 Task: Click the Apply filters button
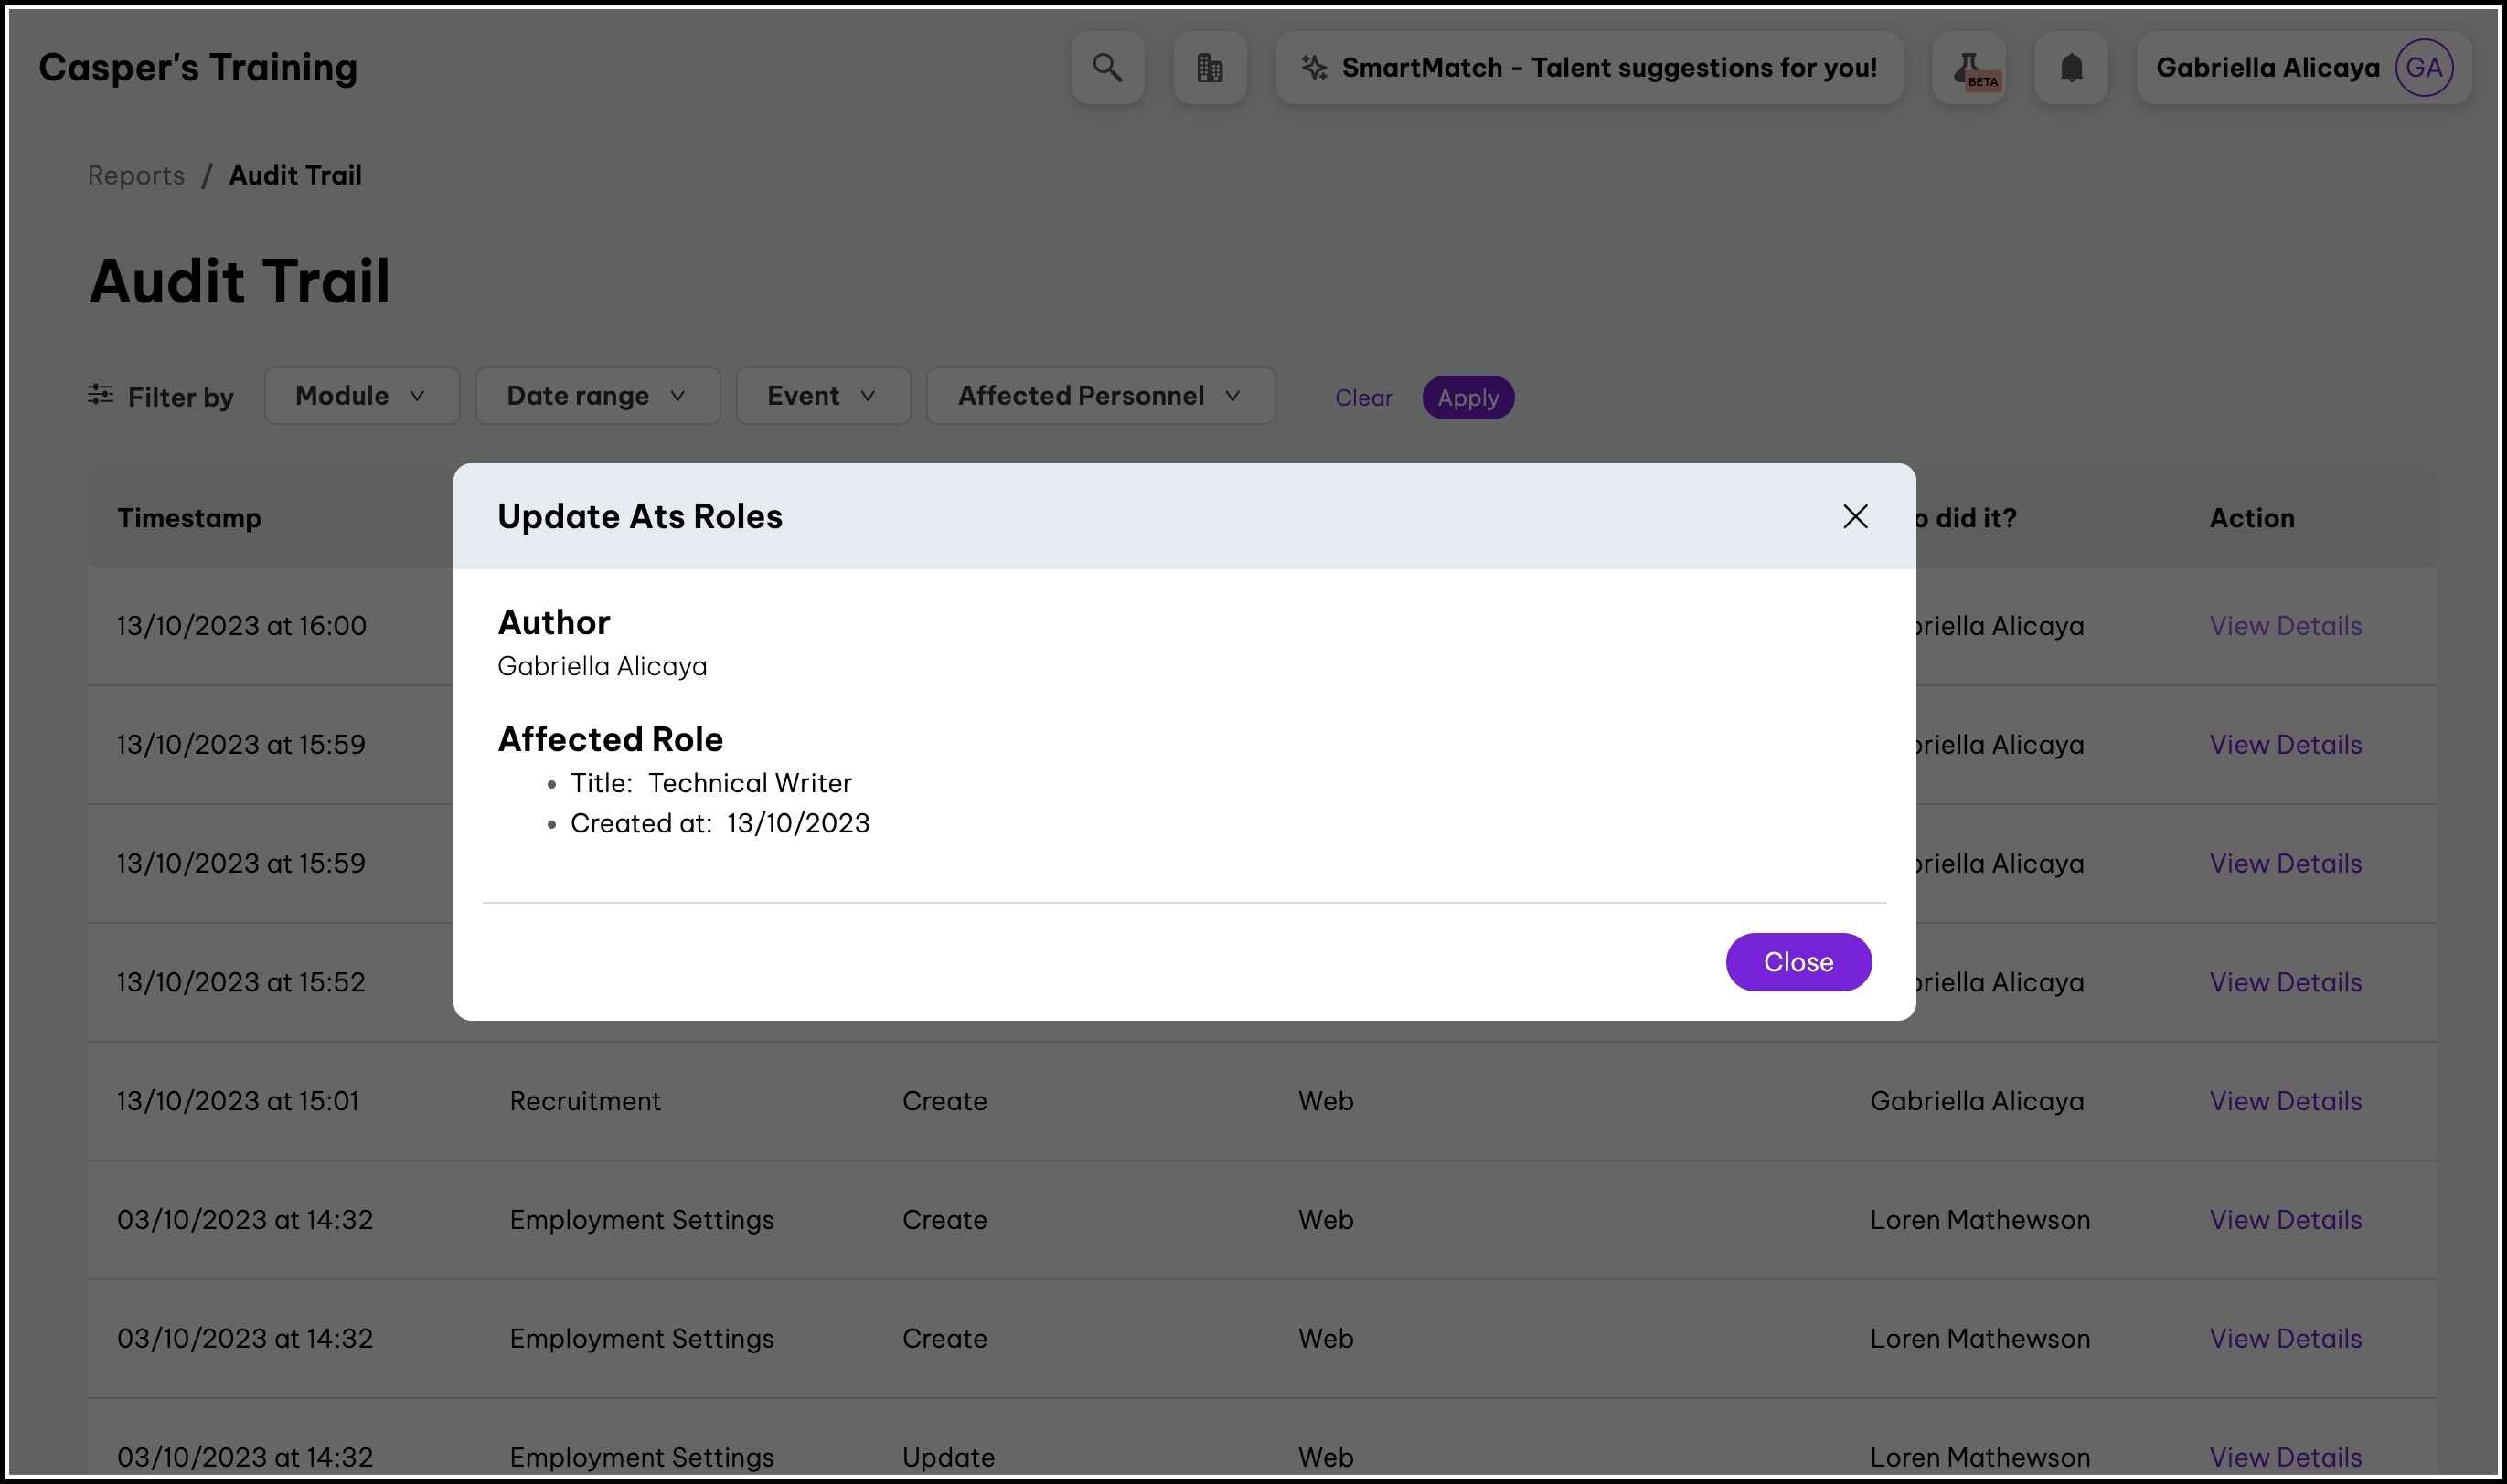tap(1467, 398)
